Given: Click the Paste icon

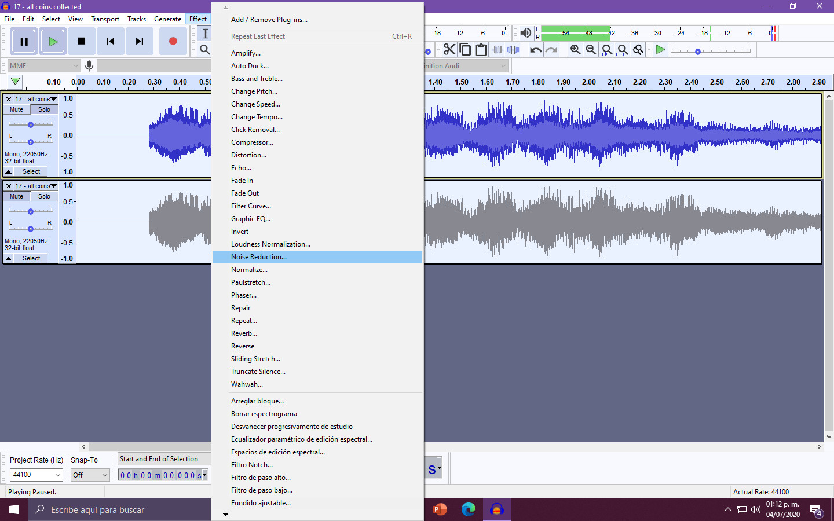Looking at the screenshot, I should [x=481, y=50].
